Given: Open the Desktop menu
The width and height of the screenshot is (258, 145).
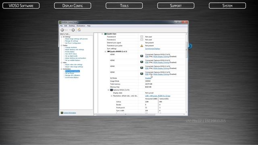Looking at the screenshot, I should 72,26.
